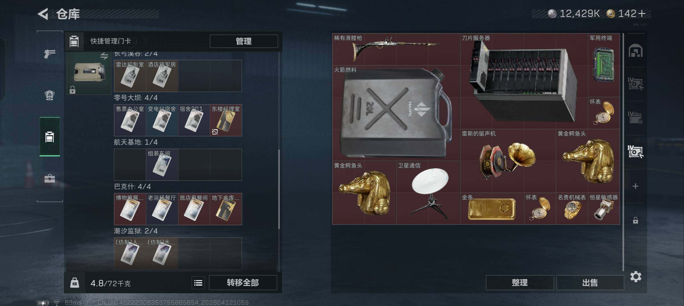Add currency with the plus beside 142

point(641,14)
